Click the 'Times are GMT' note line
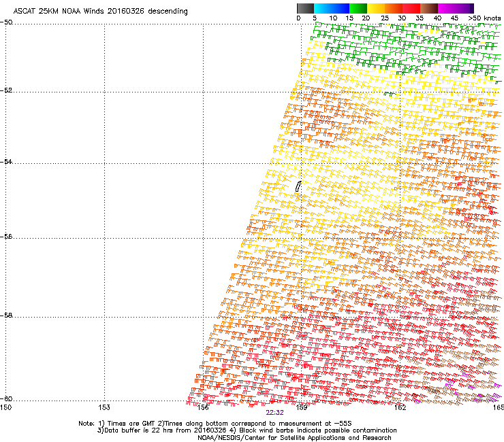 tap(215, 424)
